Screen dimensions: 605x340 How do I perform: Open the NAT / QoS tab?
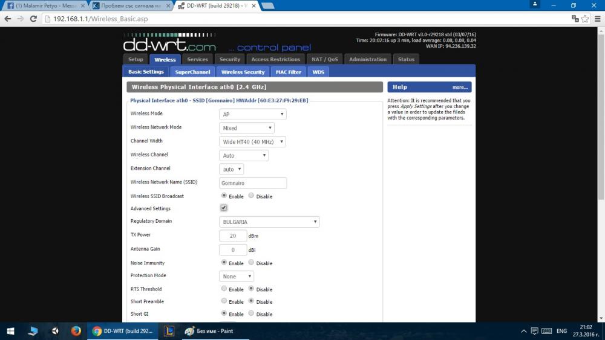(324, 59)
